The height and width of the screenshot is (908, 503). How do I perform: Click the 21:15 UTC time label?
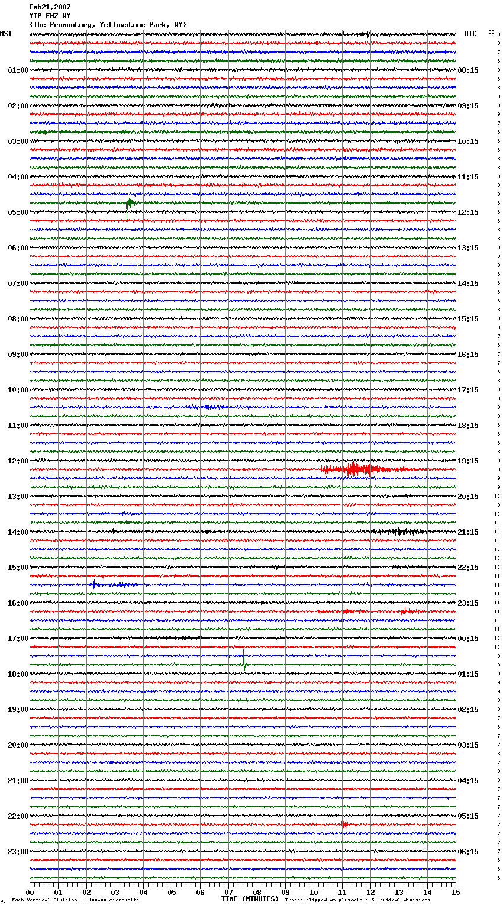[x=468, y=532]
